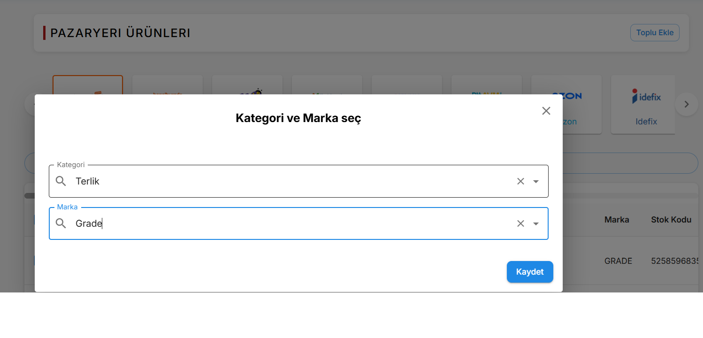Open the Kategori dropdown list

point(535,181)
